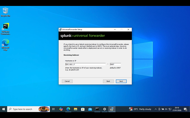Open Settings gear on the taskbar
Screen dimensions: 190x118
tap(104, 109)
